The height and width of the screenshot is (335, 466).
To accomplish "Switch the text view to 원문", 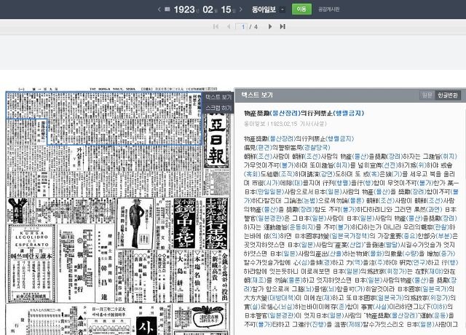I will click(x=427, y=95).
